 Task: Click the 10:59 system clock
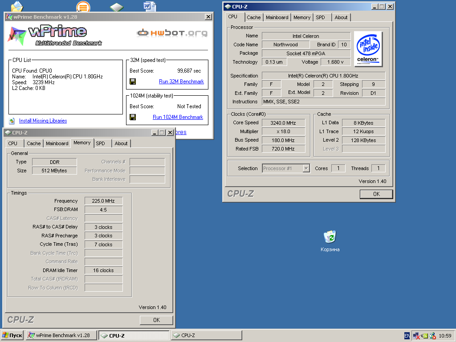tap(445, 336)
